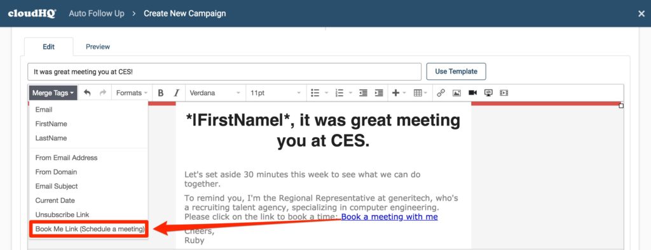This screenshot has width=651, height=250.
Task: Insert a video with the camera icon
Action: pyautogui.click(x=472, y=93)
